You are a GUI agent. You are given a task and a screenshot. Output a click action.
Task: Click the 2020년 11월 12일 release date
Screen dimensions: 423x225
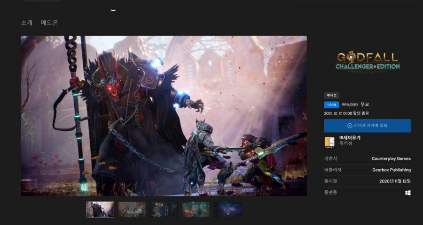[395, 181]
